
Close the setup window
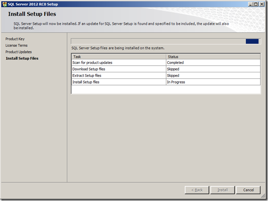click(x=261, y=4)
